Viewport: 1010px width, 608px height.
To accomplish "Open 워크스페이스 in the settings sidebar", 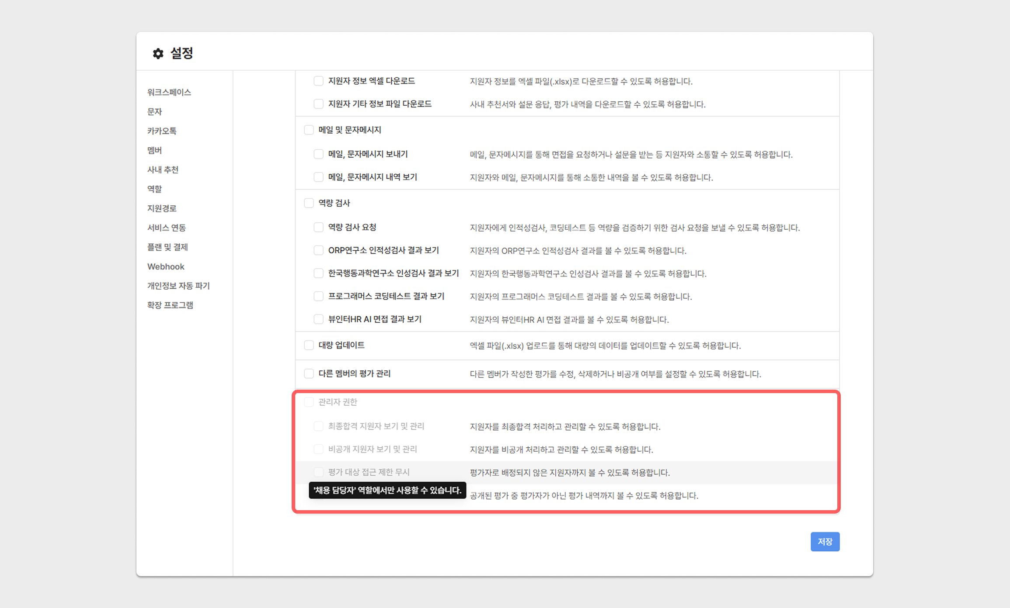I will tap(169, 92).
